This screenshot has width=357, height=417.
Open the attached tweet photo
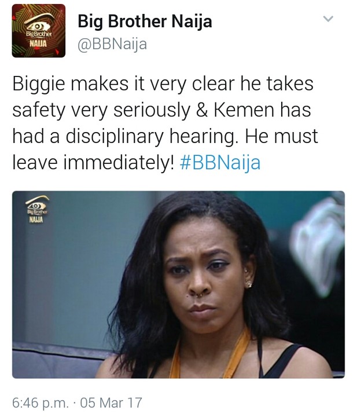tap(178, 284)
